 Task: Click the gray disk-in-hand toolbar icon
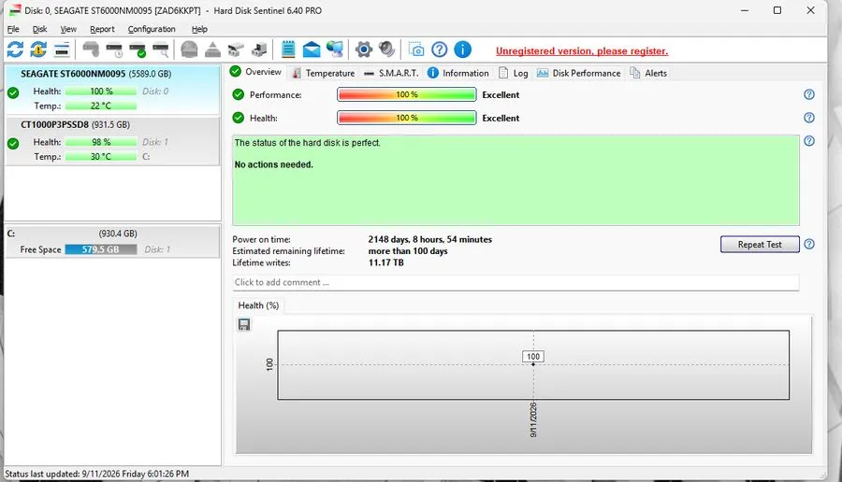[91, 50]
